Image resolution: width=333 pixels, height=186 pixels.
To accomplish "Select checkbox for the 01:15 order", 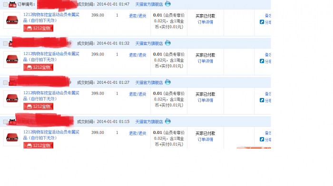I will [x=5, y=122].
